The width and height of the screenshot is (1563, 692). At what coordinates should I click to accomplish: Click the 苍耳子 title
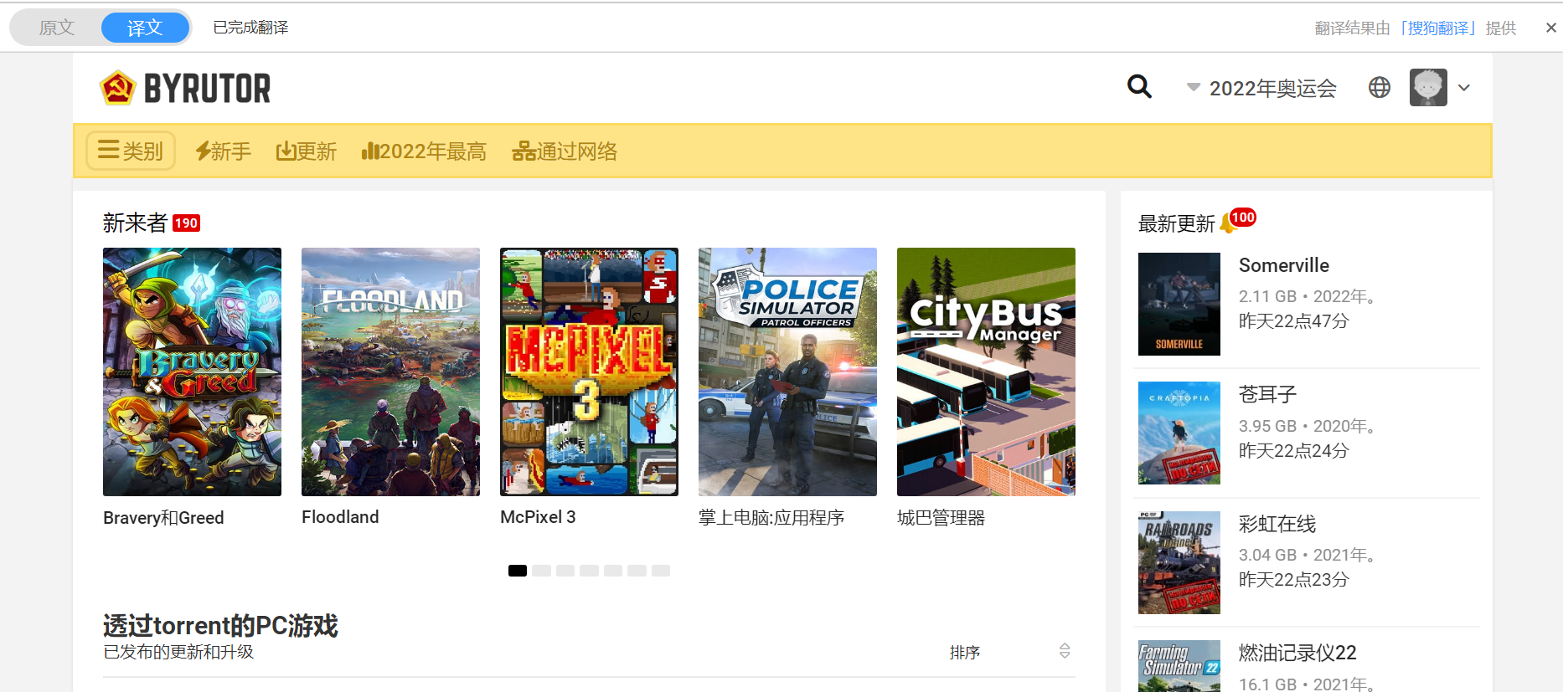[x=1267, y=394]
